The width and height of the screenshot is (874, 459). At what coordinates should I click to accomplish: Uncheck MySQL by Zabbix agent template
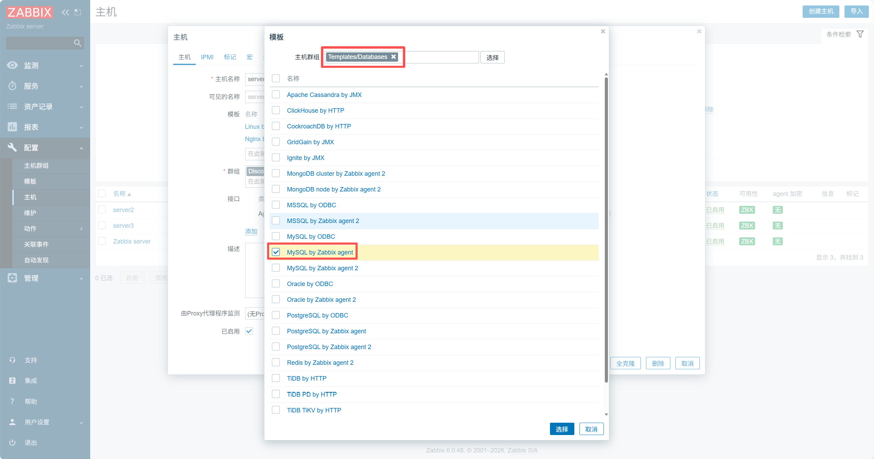pos(276,252)
